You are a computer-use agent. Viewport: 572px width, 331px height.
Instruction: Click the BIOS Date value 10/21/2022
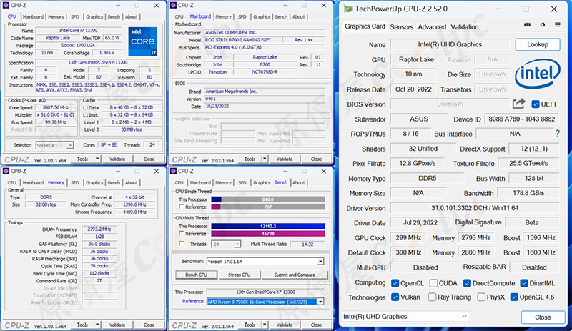(265, 107)
